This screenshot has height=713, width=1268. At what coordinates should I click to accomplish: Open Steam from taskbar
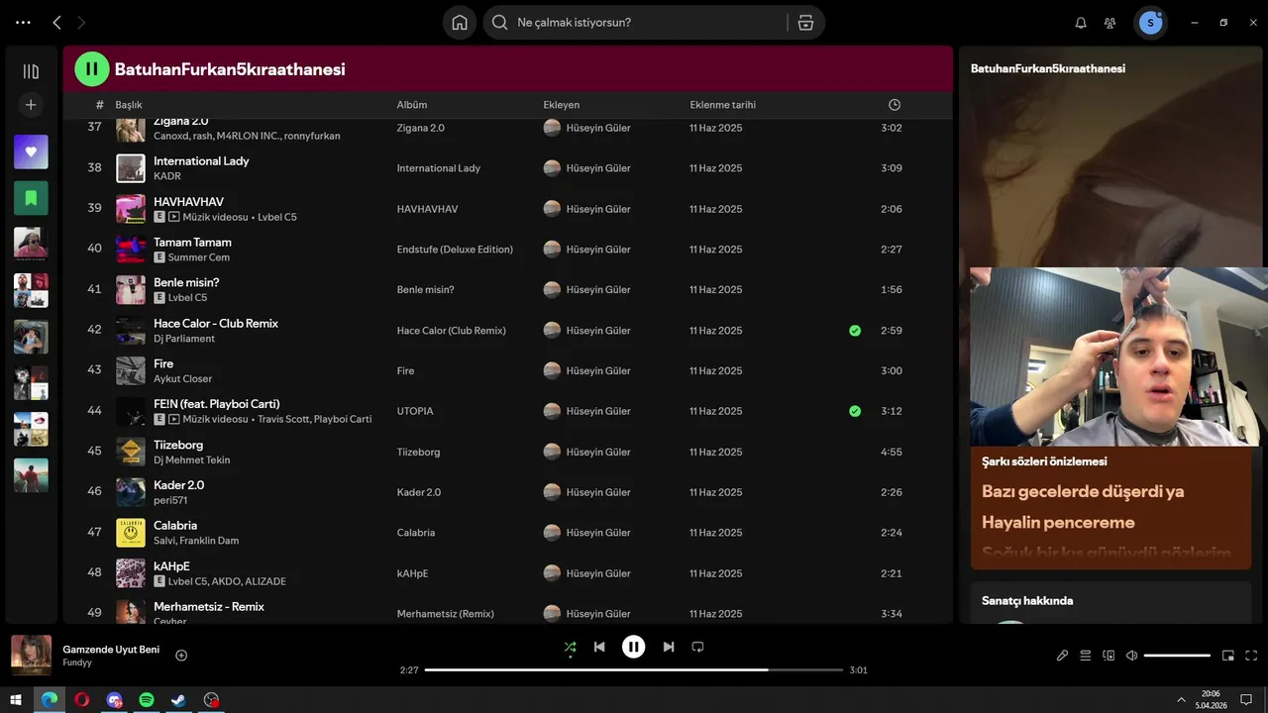tap(178, 700)
